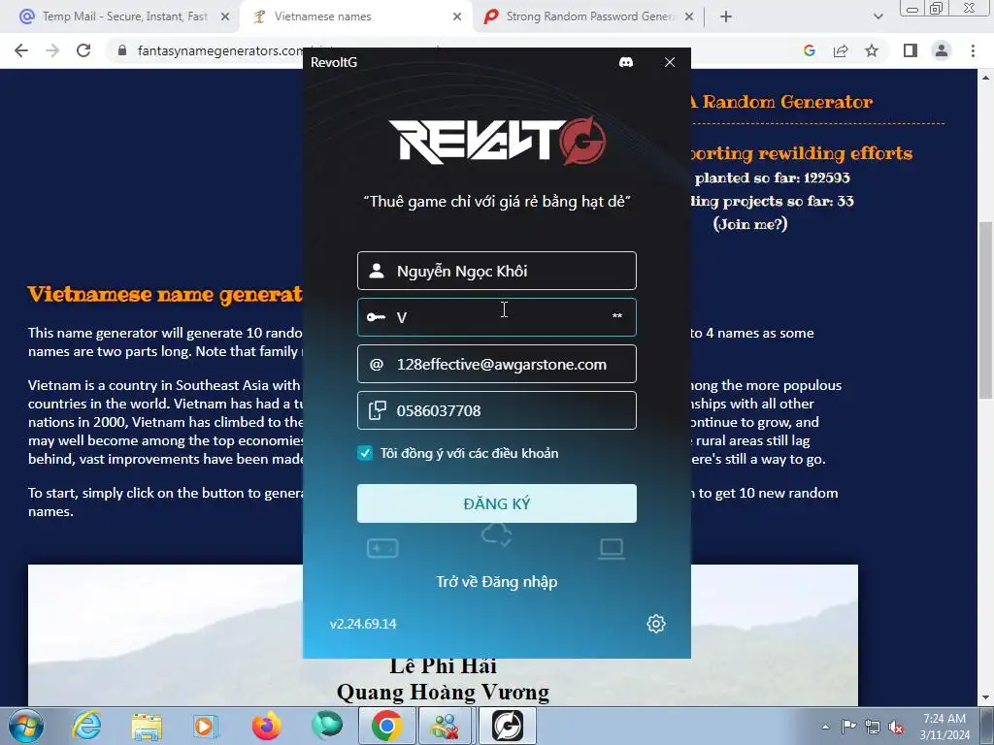This screenshot has width=994, height=745.
Task: Show hidden system tray icons
Action: click(825, 727)
